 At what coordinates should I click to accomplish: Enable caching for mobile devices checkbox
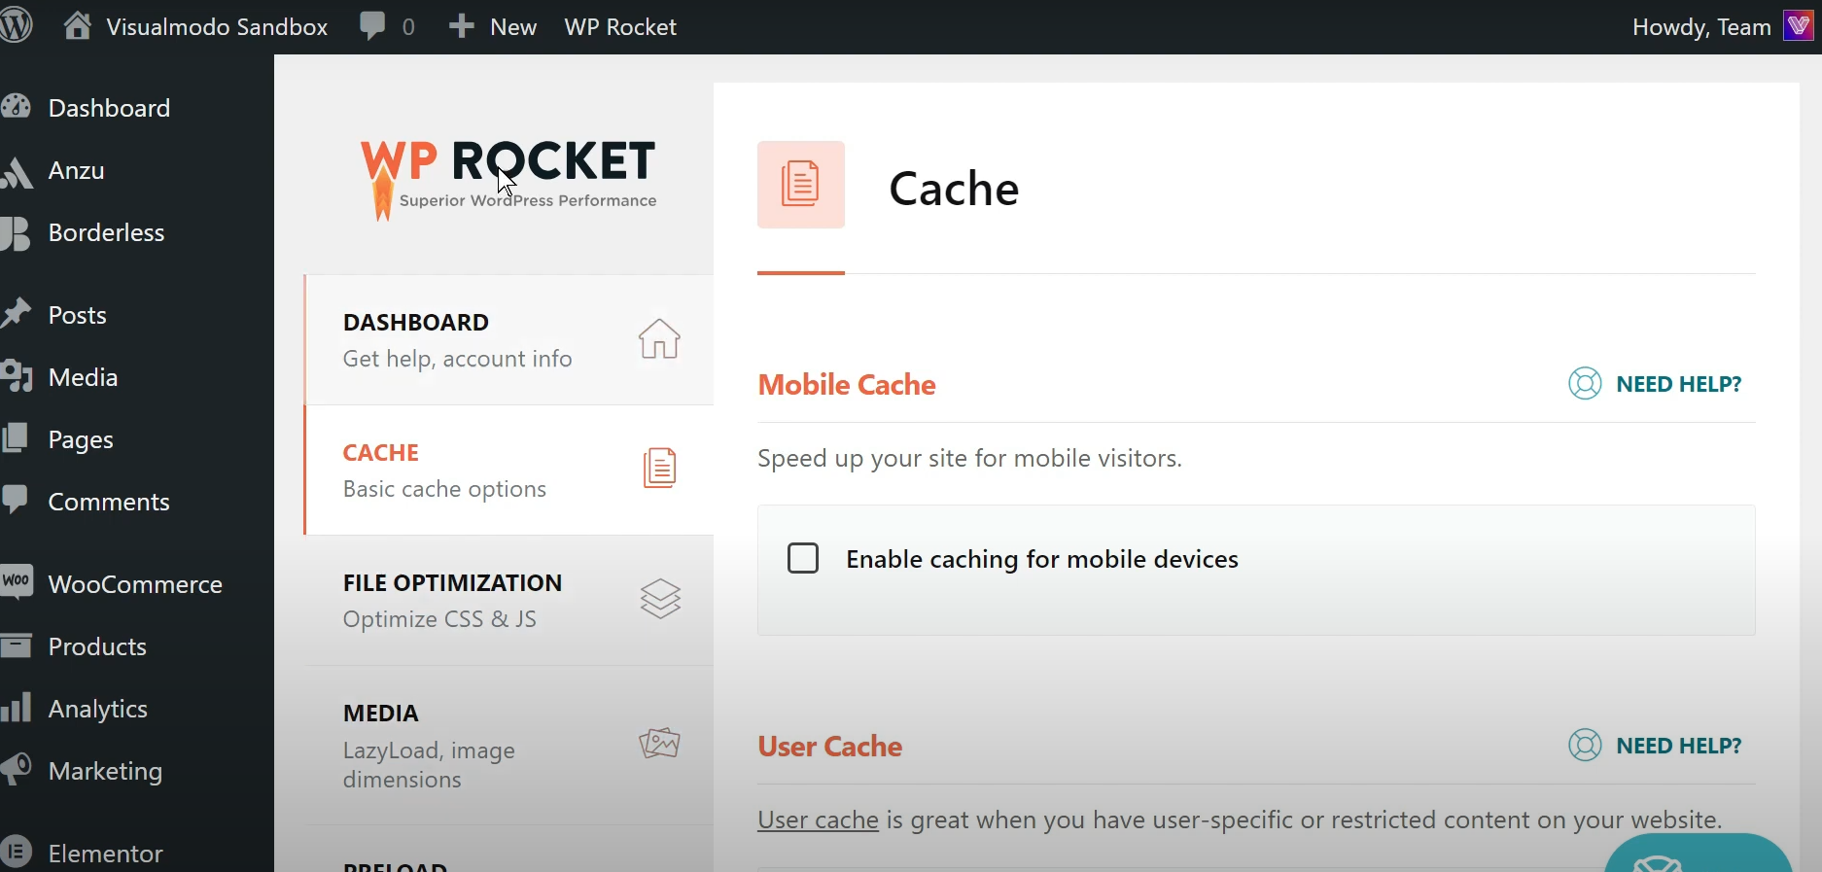[x=803, y=559]
